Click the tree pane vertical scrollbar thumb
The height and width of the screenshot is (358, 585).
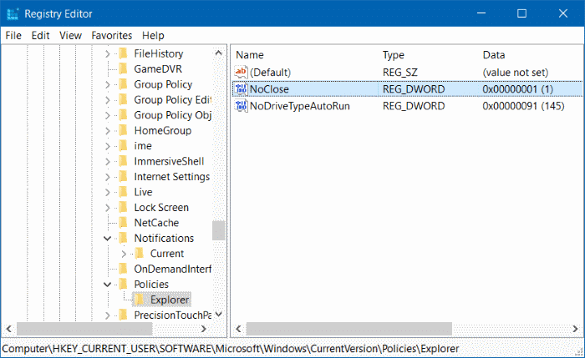pos(219,230)
